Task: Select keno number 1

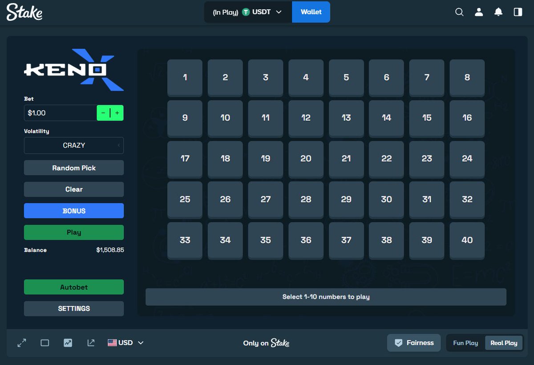Action: tap(185, 78)
